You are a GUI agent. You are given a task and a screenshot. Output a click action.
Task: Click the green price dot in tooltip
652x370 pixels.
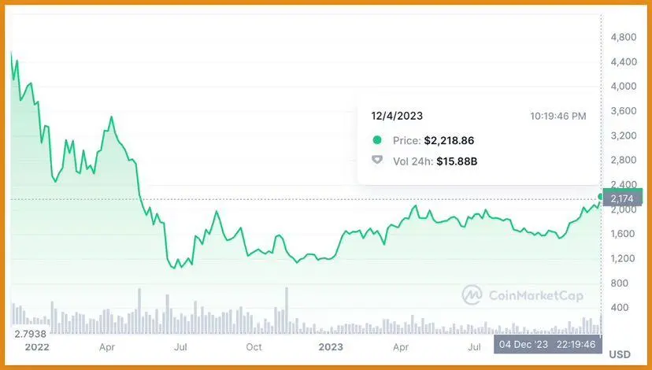click(377, 140)
